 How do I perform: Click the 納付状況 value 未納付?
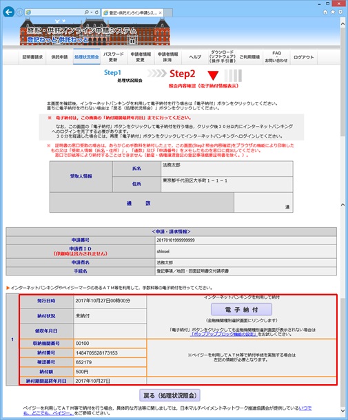(x=82, y=316)
